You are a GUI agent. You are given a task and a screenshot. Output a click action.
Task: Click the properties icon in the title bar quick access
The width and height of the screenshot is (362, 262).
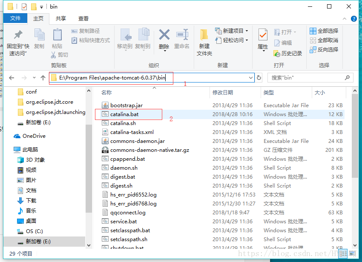pyautogui.click(x=24, y=7)
